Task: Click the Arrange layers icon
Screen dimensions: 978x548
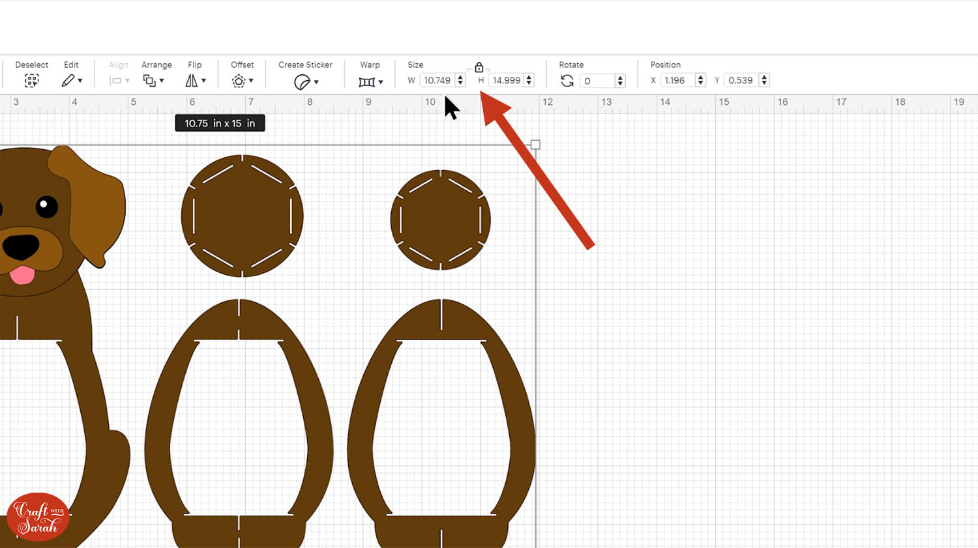Action: click(x=149, y=81)
